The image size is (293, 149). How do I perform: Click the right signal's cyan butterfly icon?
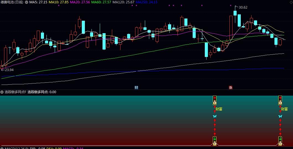[x=280, y=116]
